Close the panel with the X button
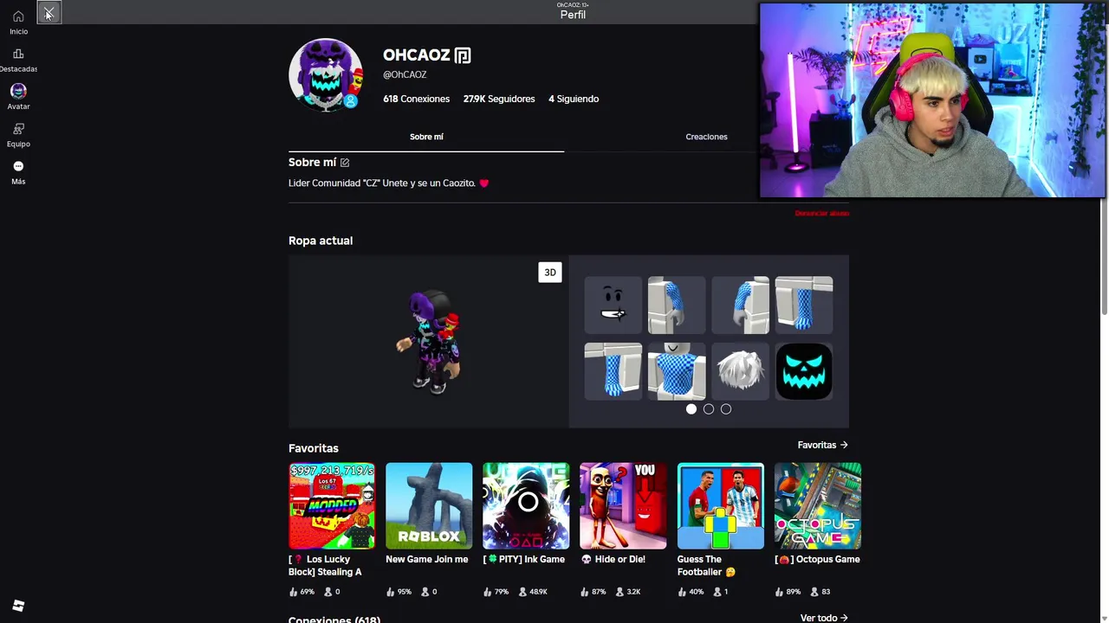The height and width of the screenshot is (623, 1109). (49, 13)
